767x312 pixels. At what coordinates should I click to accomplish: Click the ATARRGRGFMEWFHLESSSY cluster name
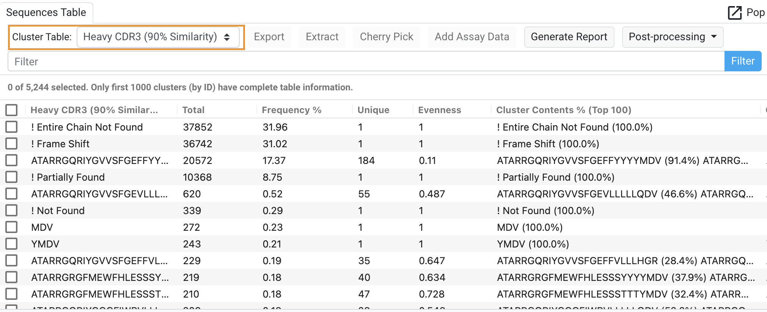point(100,277)
